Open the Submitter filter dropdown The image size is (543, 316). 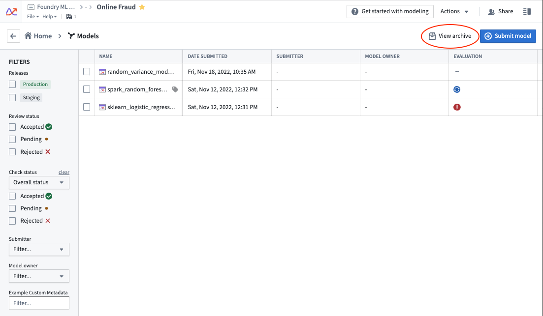39,249
